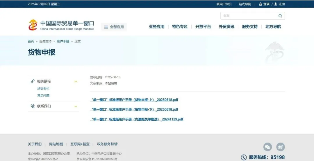Open the 内澳报关单推送 manual PDF link
Image resolution: width=314 pixels, height=161 pixels.
137,119
